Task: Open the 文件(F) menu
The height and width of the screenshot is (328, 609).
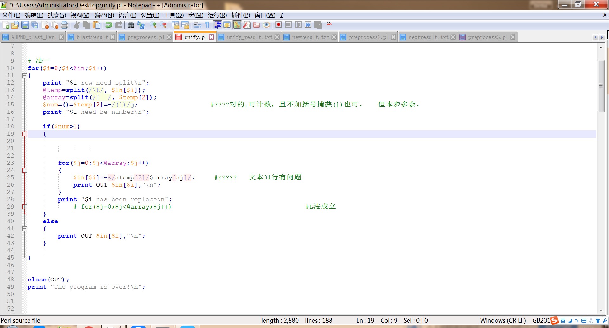Action: click(11, 15)
